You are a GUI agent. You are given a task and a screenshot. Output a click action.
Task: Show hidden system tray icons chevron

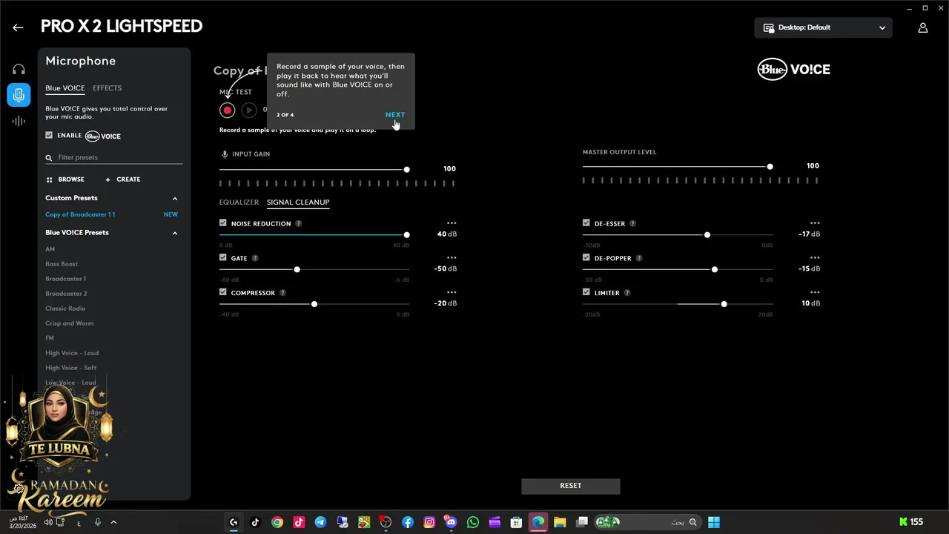tap(113, 522)
